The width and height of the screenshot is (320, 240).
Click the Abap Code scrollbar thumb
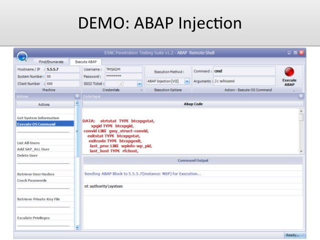301,117
